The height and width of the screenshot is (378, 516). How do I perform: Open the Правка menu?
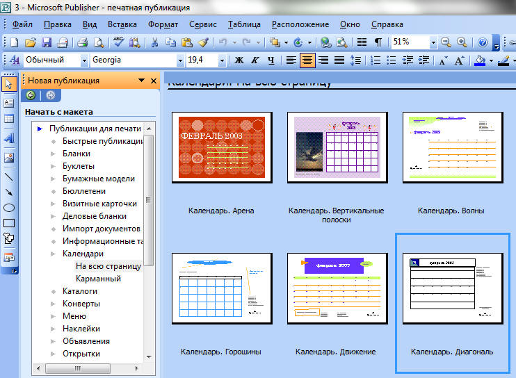(x=58, y=24)
